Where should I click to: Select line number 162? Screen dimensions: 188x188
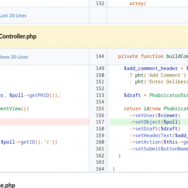click(x=100, y=156)
